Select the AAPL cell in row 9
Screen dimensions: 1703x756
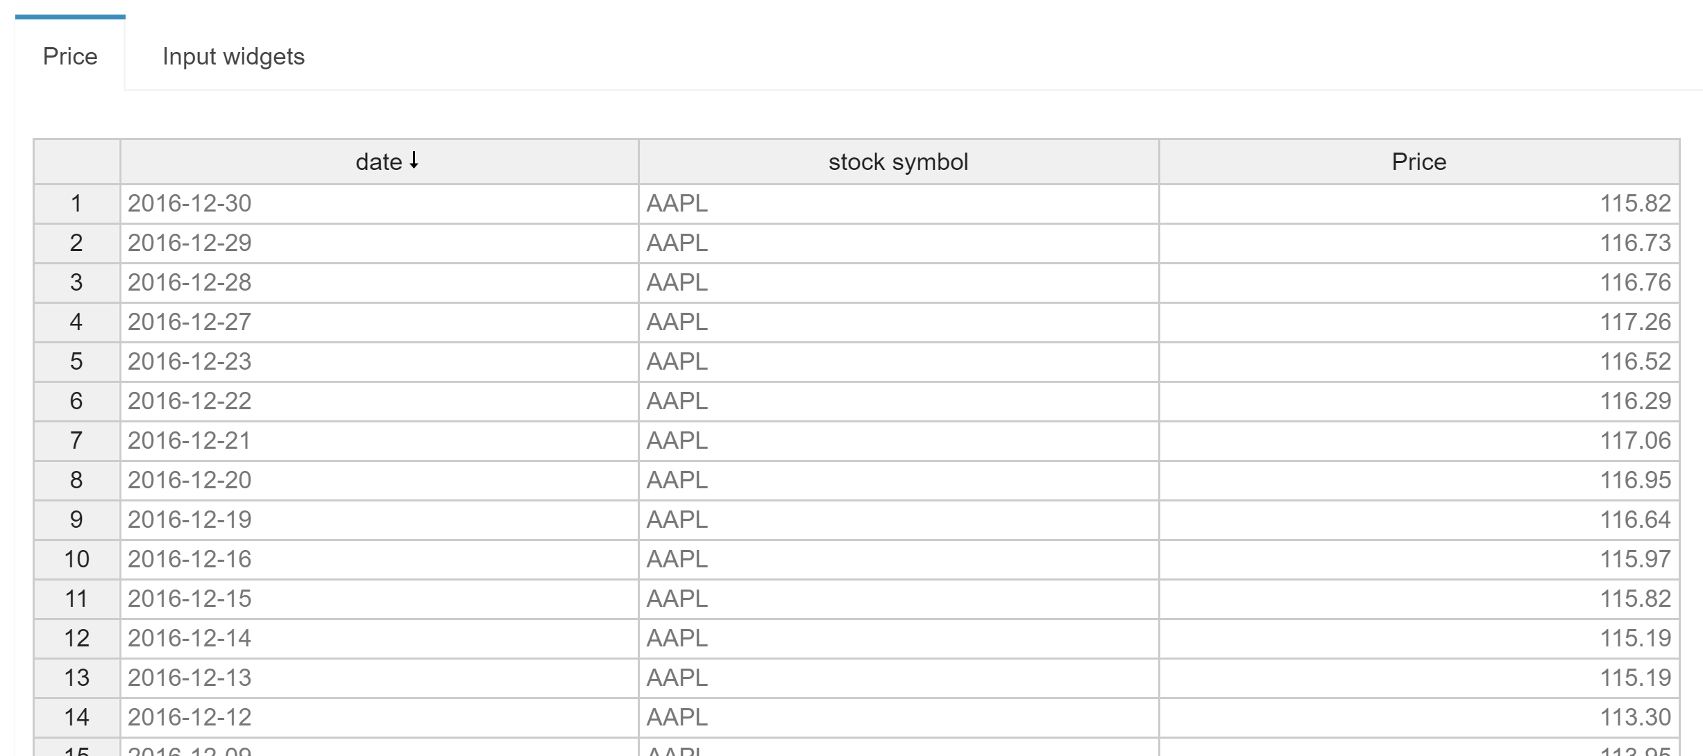677,519
